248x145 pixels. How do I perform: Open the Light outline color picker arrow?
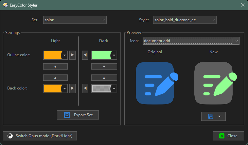pyautogui.click(x=64, y=55)
